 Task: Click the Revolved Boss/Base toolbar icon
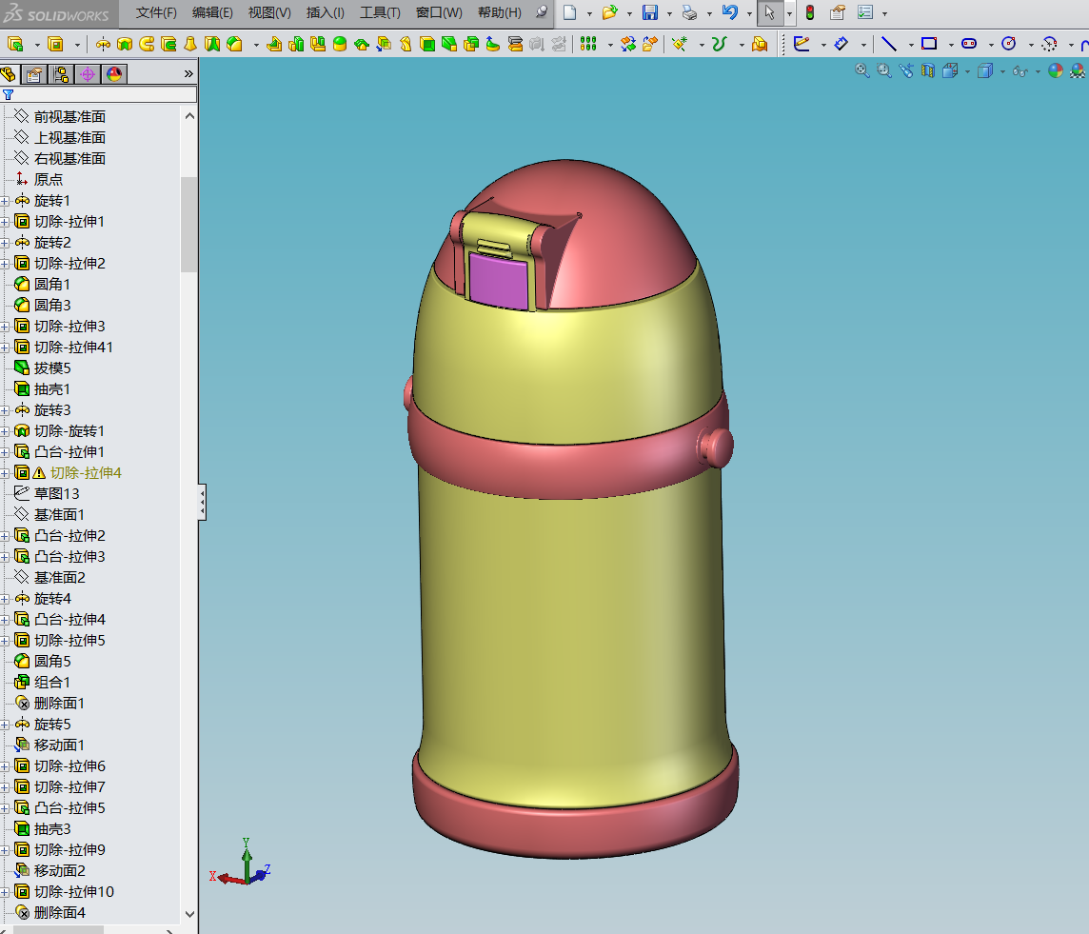(x=103, y=45)
